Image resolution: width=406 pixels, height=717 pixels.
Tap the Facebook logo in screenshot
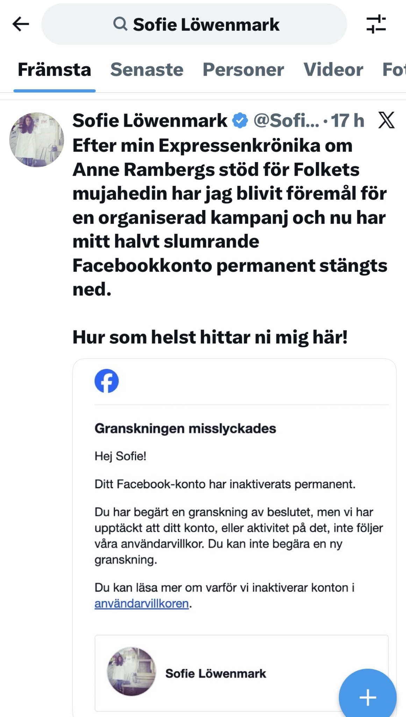[107, 381]
